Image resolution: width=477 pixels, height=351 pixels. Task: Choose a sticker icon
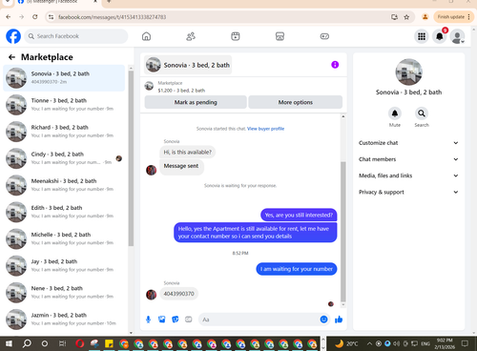176,320
